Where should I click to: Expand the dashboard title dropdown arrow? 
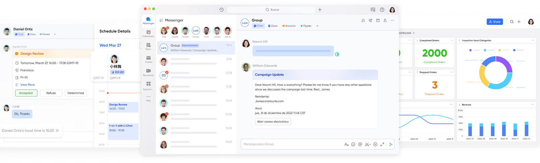coord(414,33)
